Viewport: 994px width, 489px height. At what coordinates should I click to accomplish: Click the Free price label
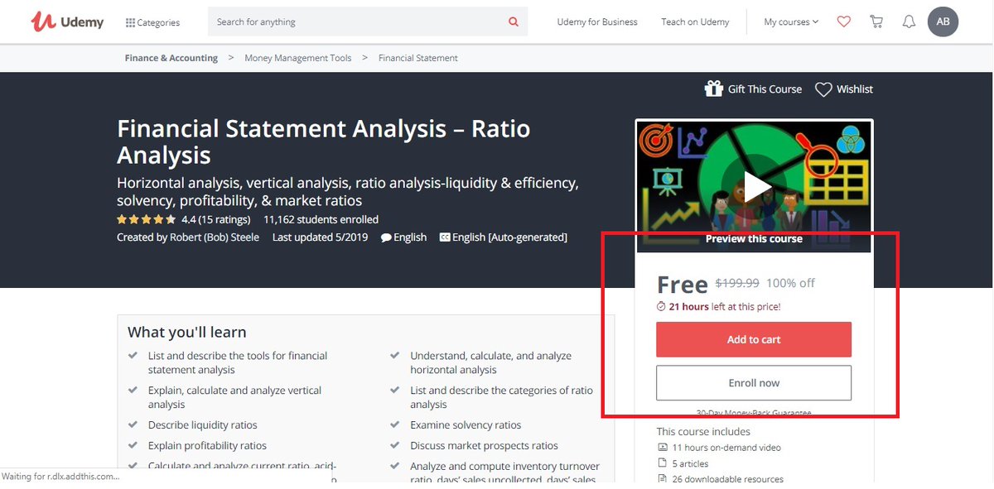[x=682, y=285]
